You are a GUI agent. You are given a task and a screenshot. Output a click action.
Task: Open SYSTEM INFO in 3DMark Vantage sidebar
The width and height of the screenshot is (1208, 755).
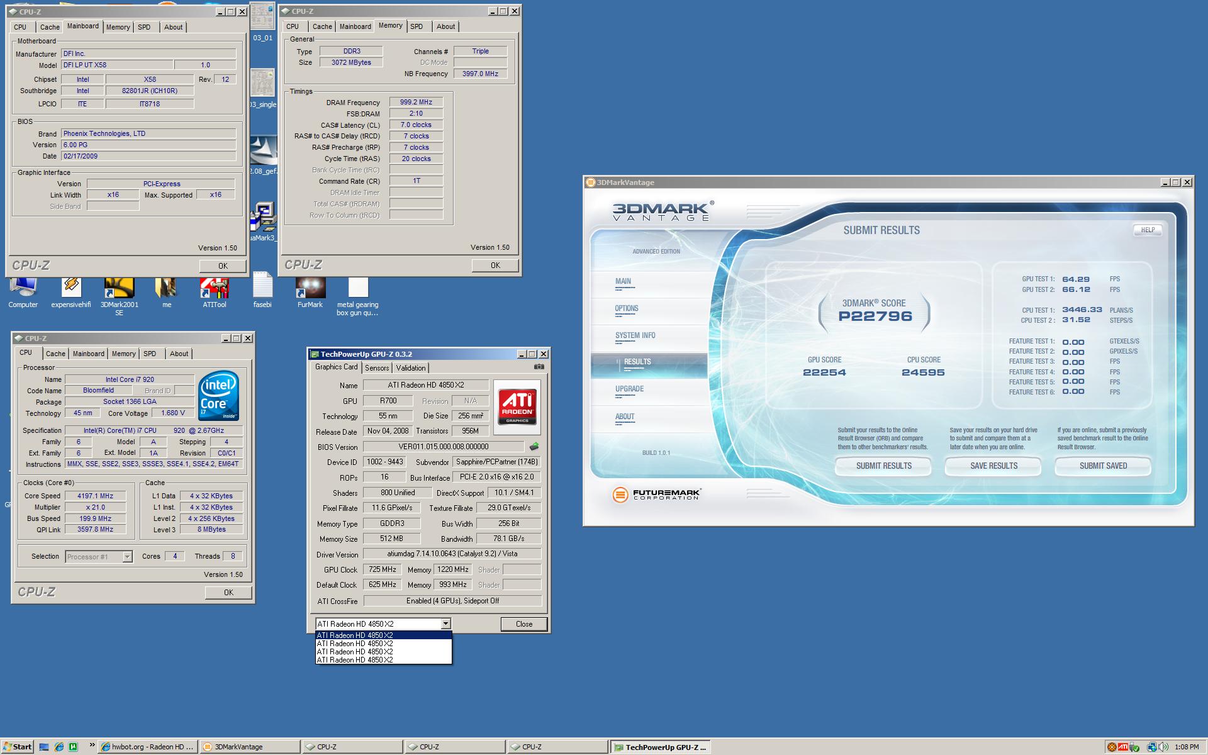tap(635, 335)
